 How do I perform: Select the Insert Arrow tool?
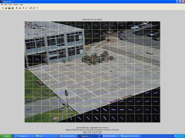[23, 8]
